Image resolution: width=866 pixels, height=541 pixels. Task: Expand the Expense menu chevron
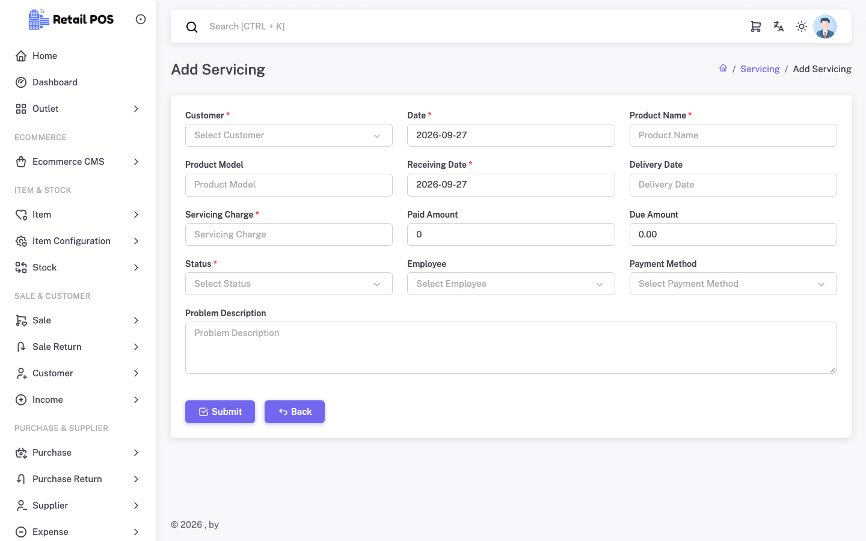click(136, 532)
